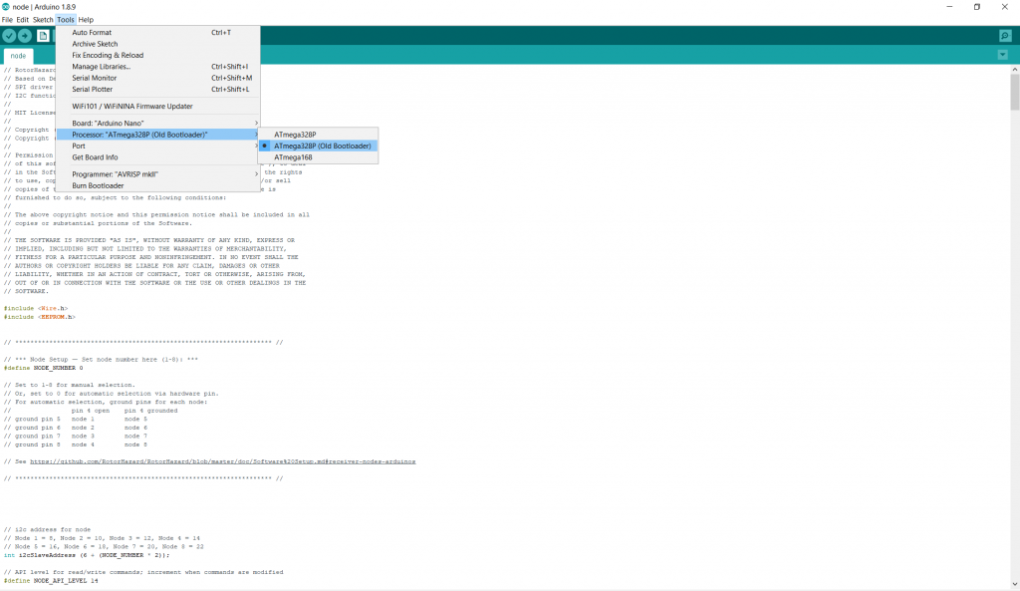
Task: Click the Upload arrow icon
Action: 25,36
